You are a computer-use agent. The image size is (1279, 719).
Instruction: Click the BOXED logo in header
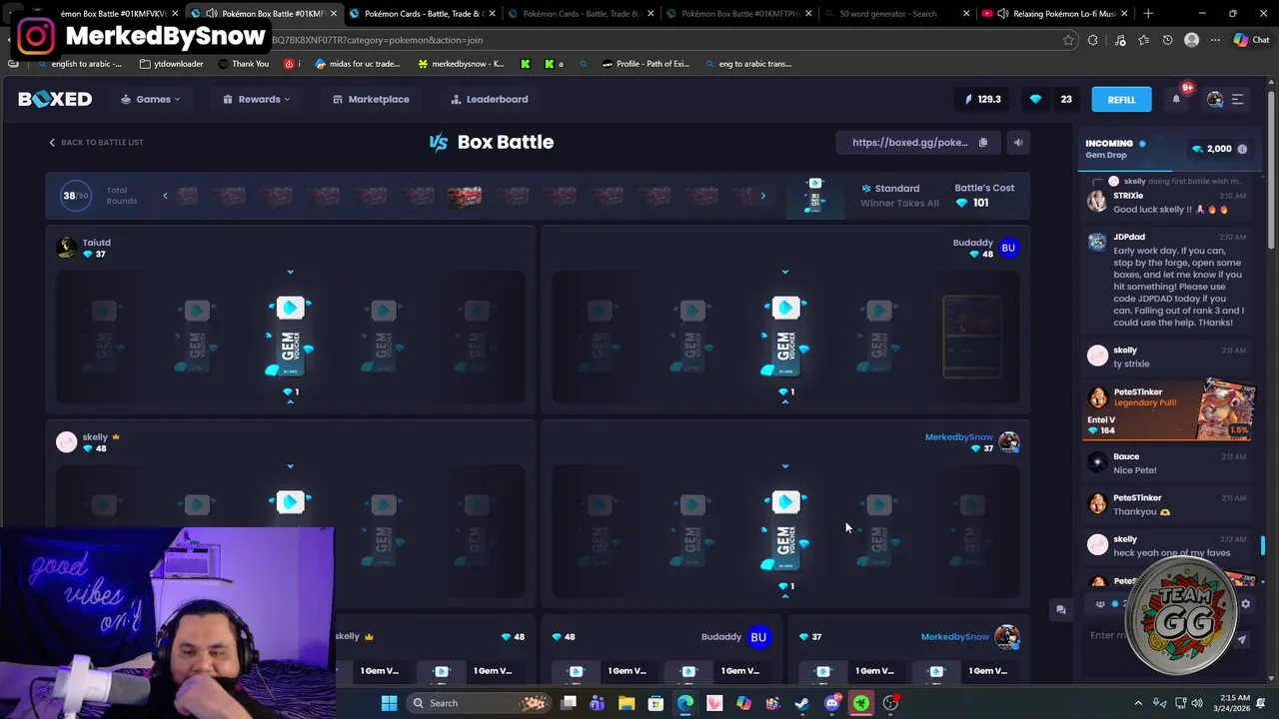pyautogui.click(x=55, y=99)
